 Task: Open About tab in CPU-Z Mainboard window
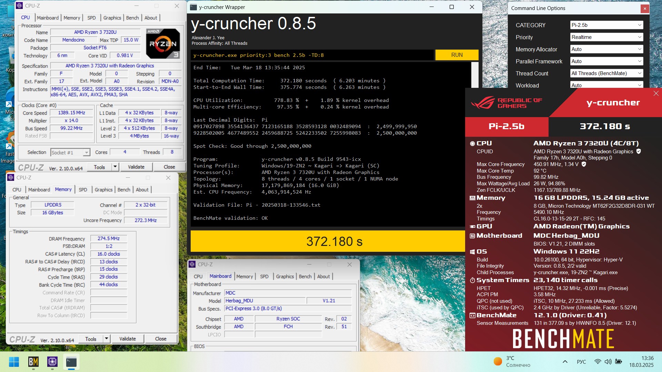[x=323, y=277]
